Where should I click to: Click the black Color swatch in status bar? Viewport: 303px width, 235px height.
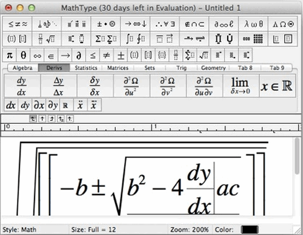250,229
